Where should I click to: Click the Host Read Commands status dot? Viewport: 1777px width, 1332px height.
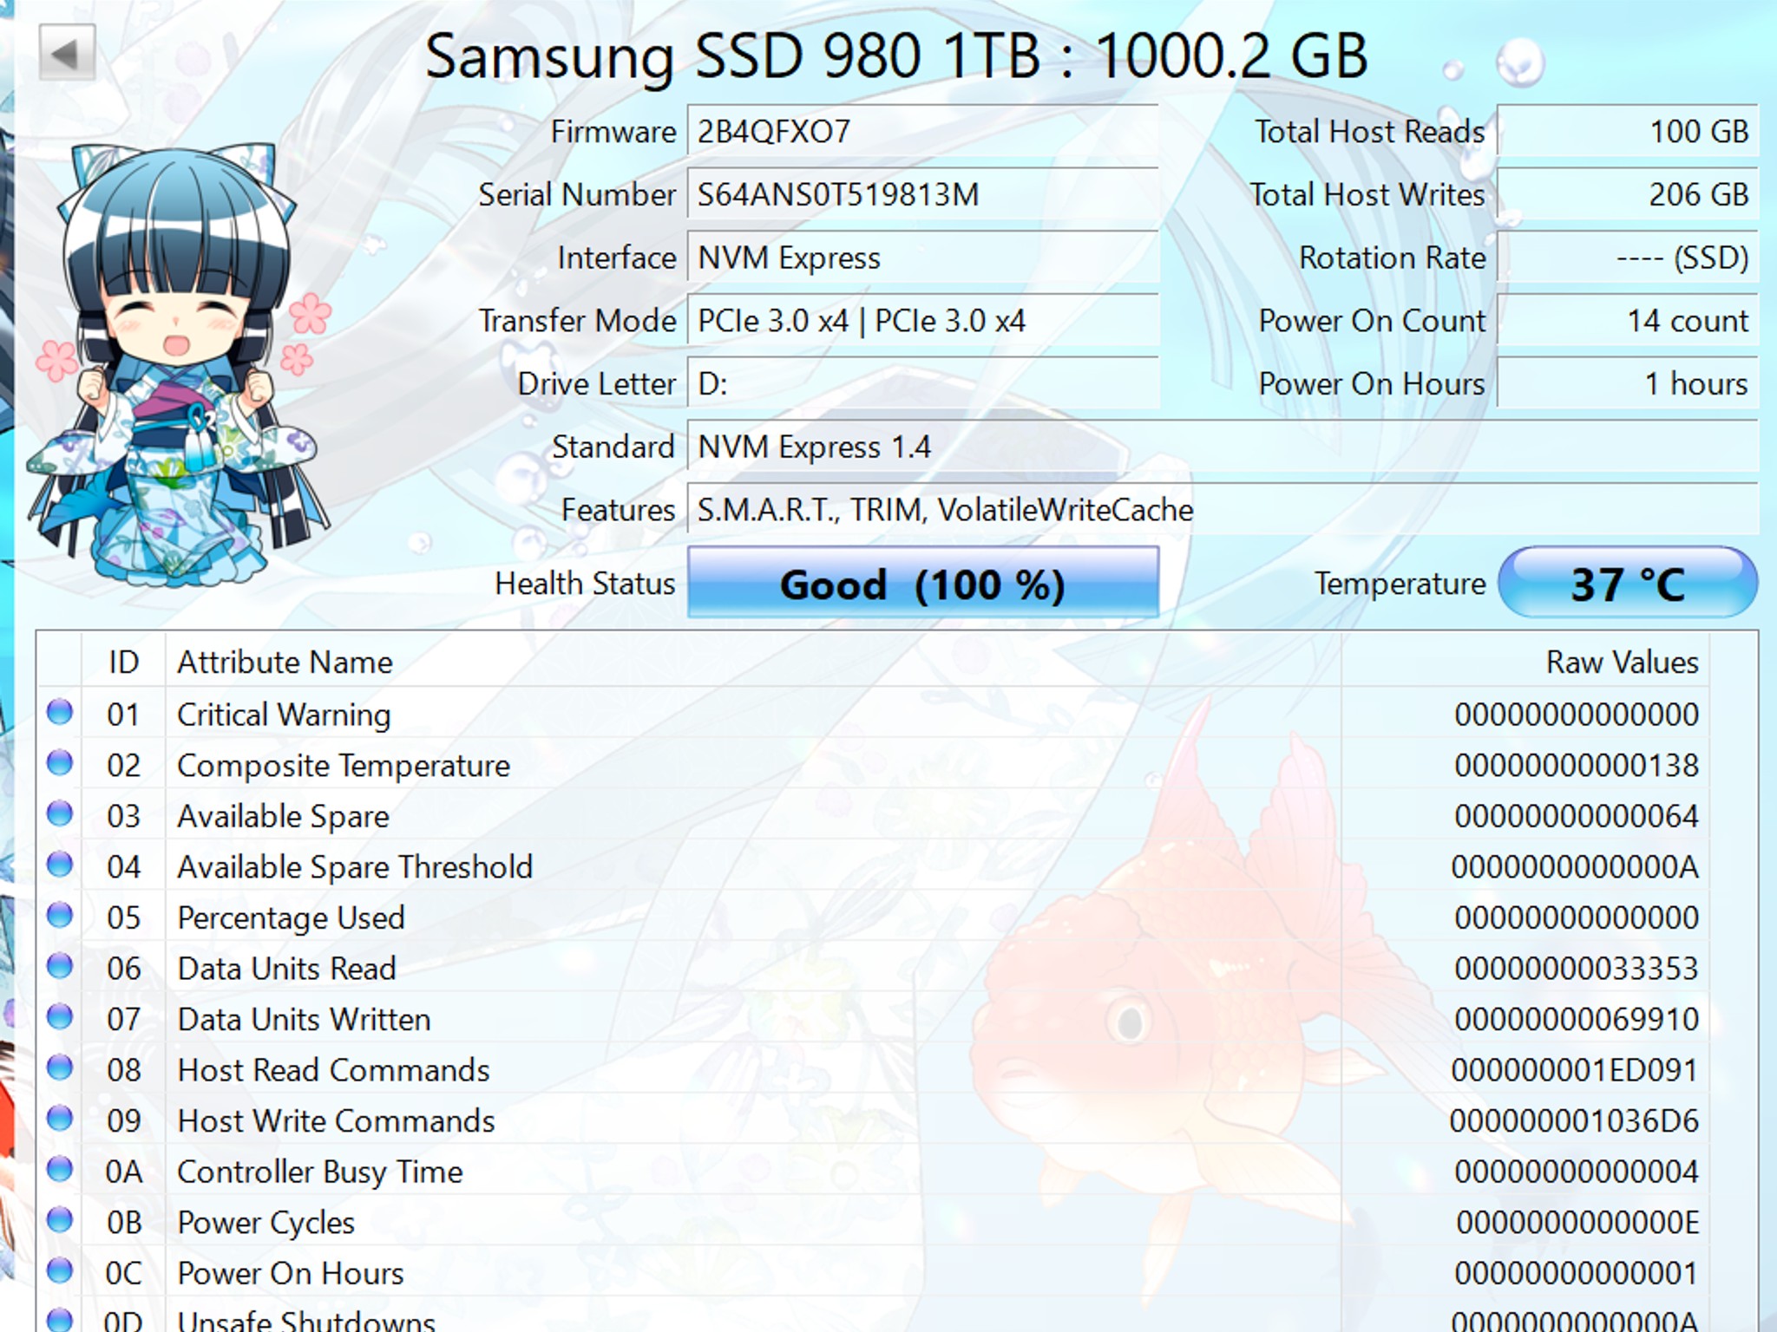click(60, 1068)
